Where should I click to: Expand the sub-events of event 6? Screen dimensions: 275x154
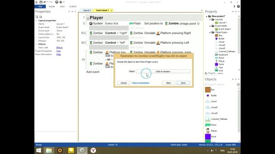(84, 33)
